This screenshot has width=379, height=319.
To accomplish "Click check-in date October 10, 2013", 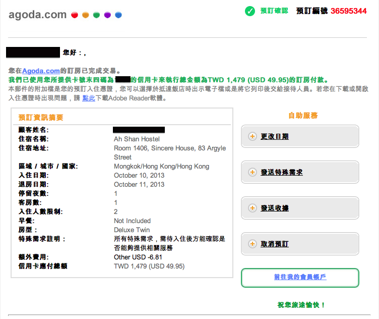I will (139, 175).
